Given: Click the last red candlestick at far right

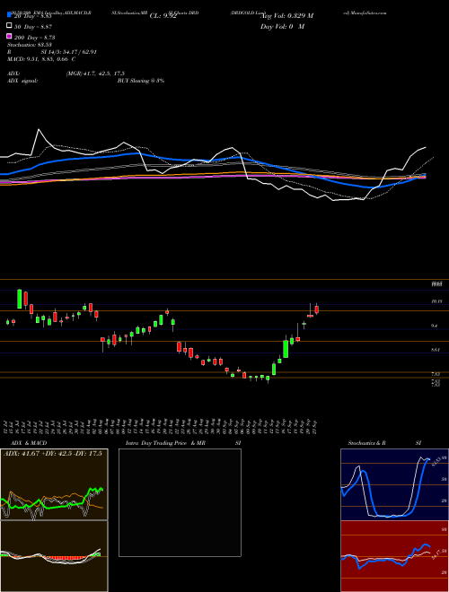Looking at the screenshot, I should [317, 309].
